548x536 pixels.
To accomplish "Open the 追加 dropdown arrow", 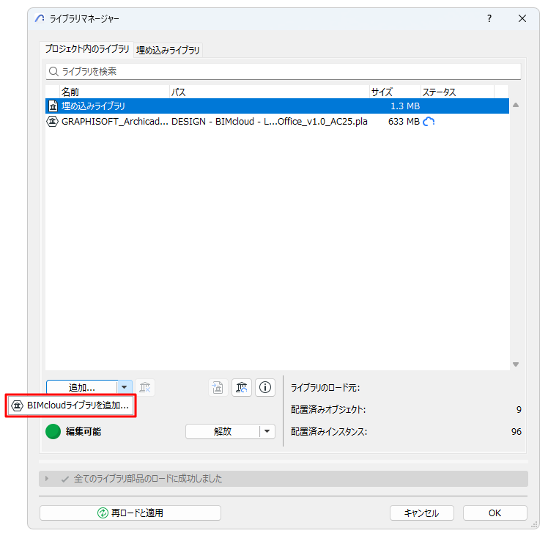I will 125,388.
